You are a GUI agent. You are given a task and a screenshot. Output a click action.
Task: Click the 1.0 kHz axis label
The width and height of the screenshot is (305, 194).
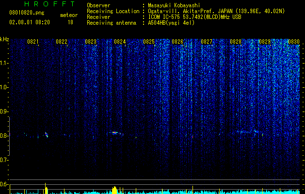(3, 87)
